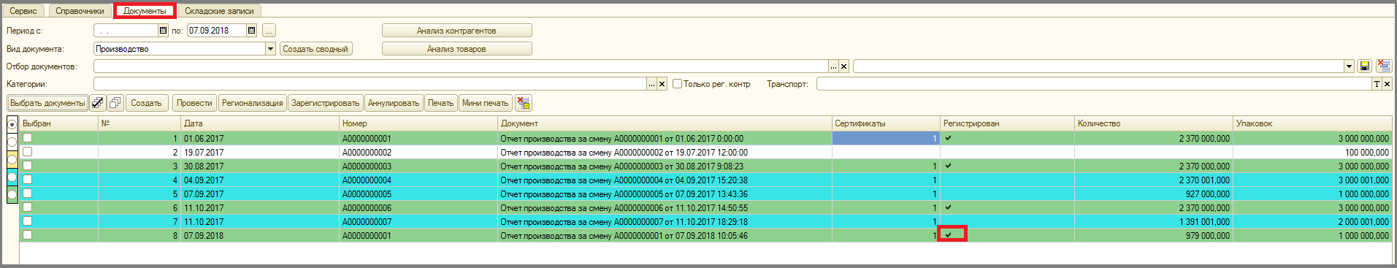Viewport: 1397px width, 268px height.
Task: Sort by Сертификаты column header
Action: click(886, 123)
